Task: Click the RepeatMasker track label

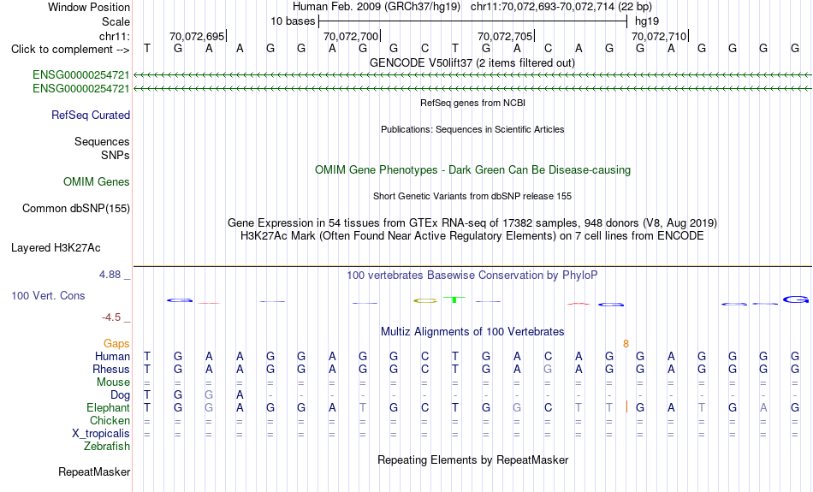Action: click(x=94, y=471)
